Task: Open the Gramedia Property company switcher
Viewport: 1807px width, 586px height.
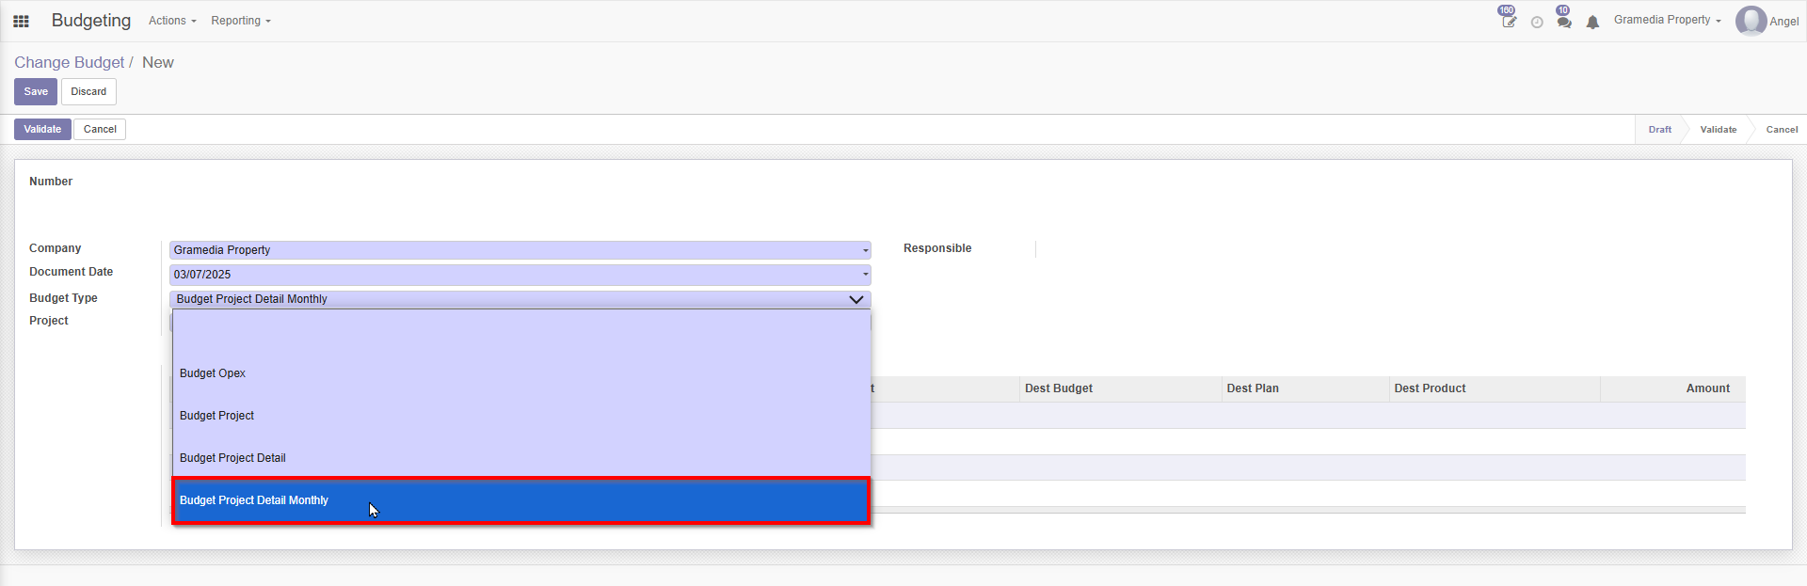Action: pyautogui.click(x=1667, y=20)
